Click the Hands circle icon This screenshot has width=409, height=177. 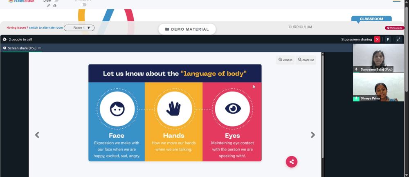click(x=175, y=109)
